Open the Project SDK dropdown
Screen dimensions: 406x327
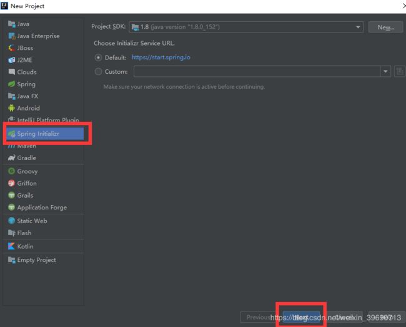pos(246,27)
